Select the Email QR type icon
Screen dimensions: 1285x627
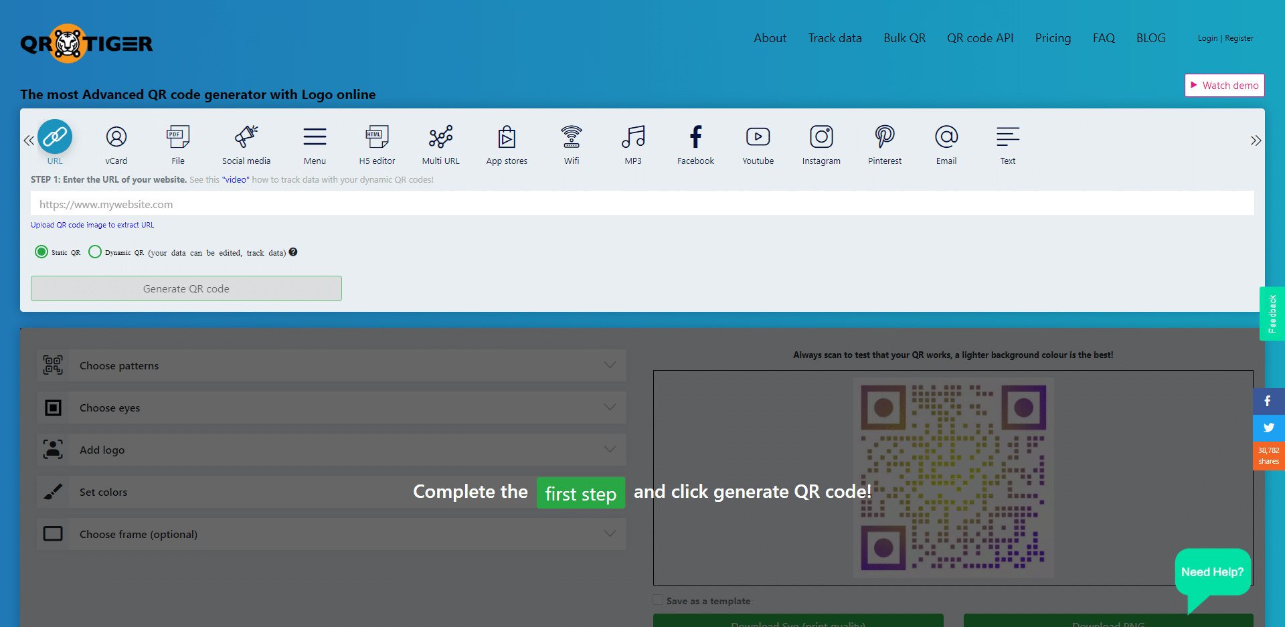[946, 137]
